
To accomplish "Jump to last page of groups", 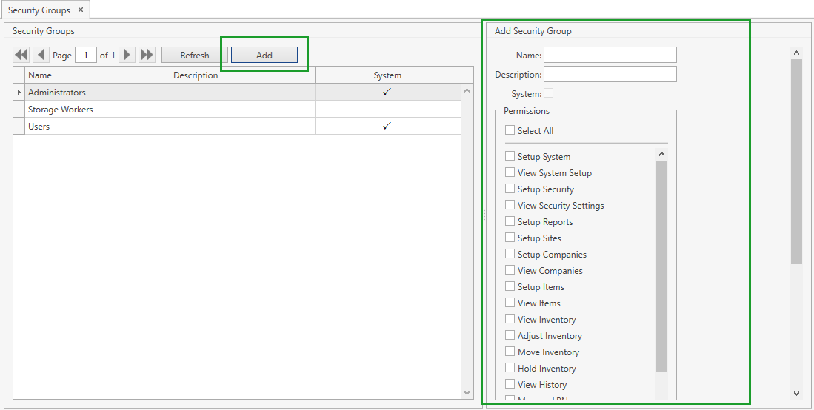I will pyautogui.click(x=147, y=55).
